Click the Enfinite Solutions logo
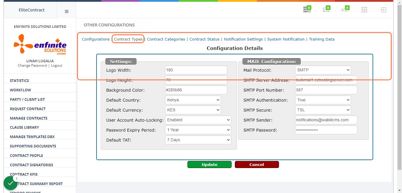This screenshot has width=402, height=193. click(x=40, y=44)
